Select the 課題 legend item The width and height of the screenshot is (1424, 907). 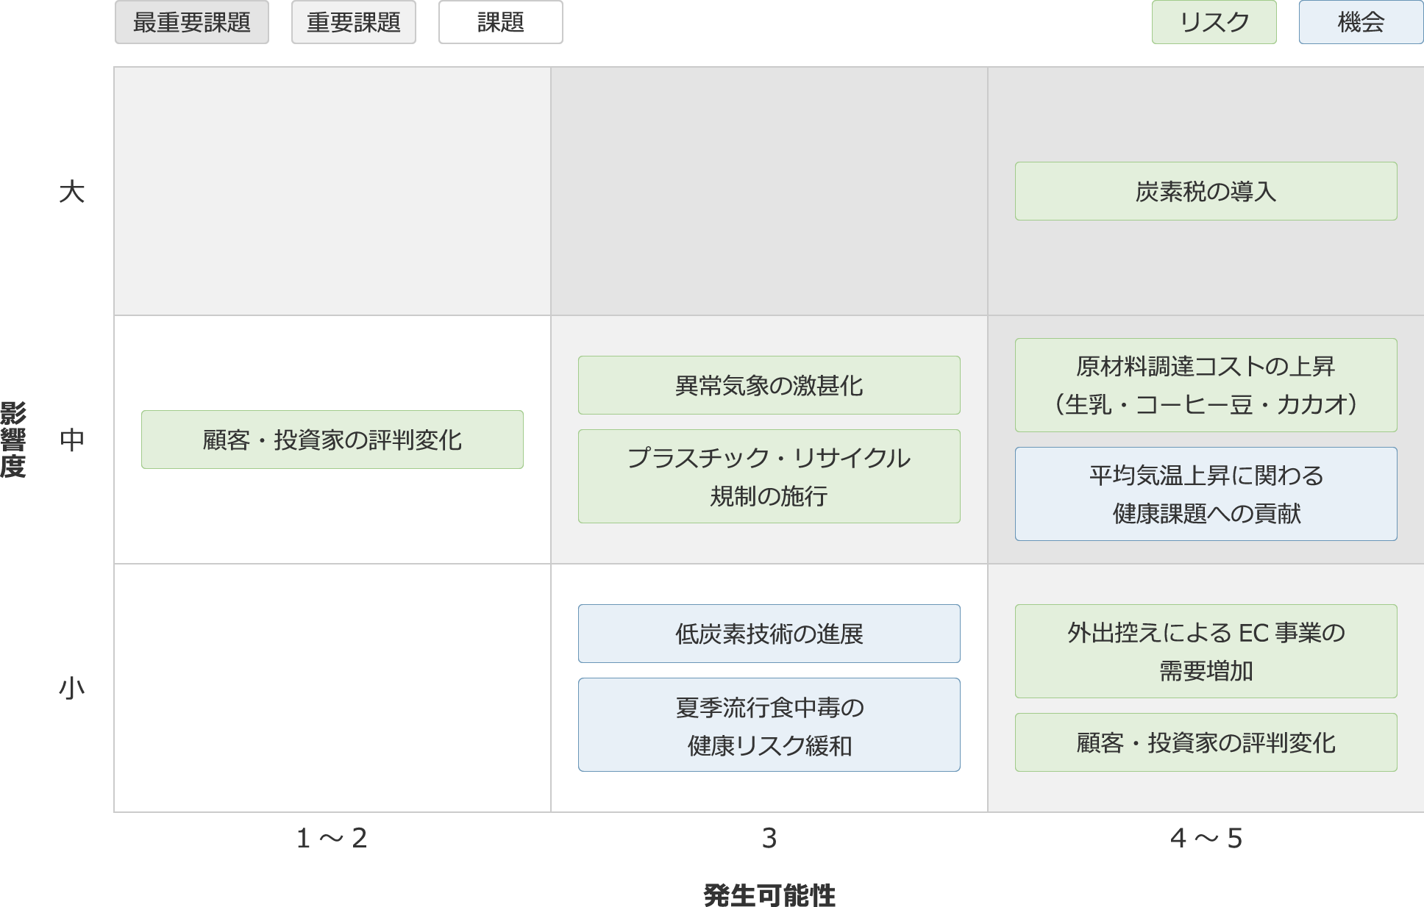point(500,23)
